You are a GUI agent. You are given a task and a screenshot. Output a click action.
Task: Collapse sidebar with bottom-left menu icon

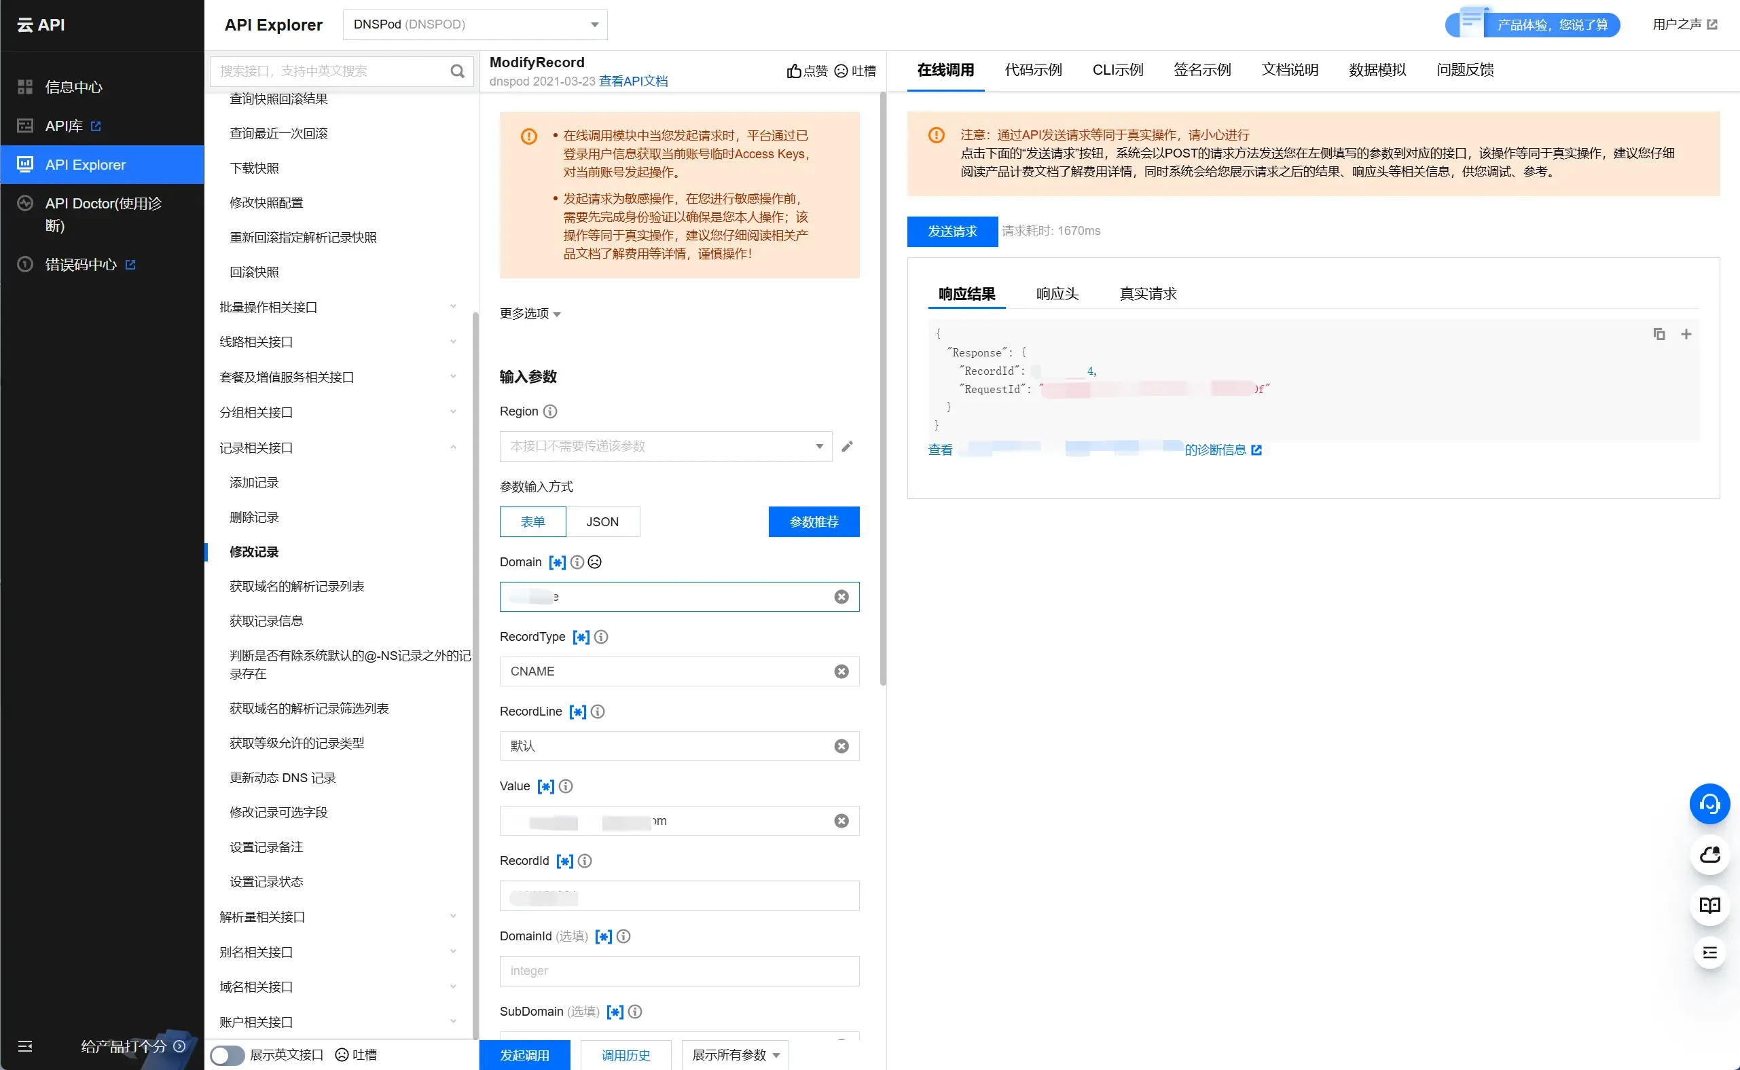24,1046
